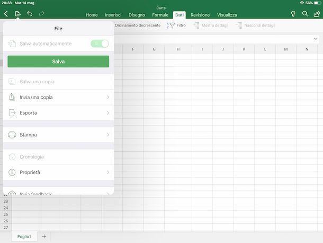The width and height of the screenshot is (323, 243).
Task: Click the Esporta icon
Action: [12, 112]
